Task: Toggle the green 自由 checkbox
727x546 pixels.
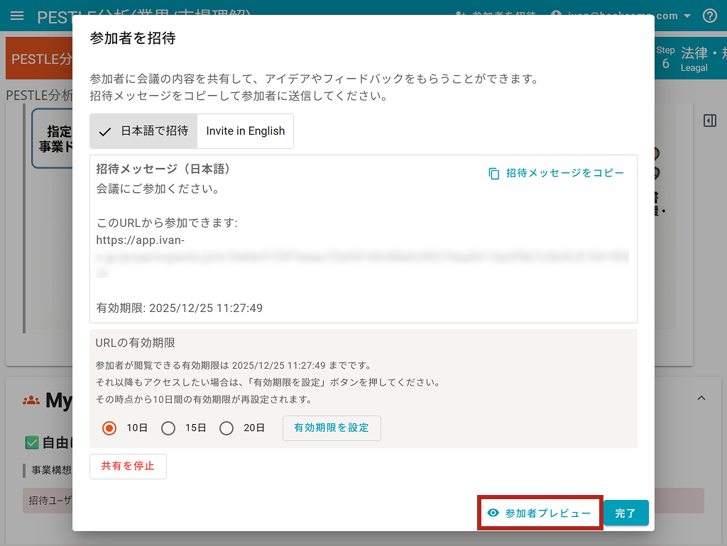Action: click(x=31, y=442)
